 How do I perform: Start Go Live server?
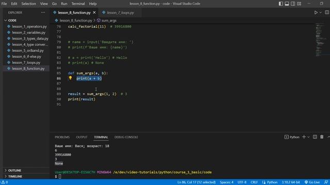point(312,182)
